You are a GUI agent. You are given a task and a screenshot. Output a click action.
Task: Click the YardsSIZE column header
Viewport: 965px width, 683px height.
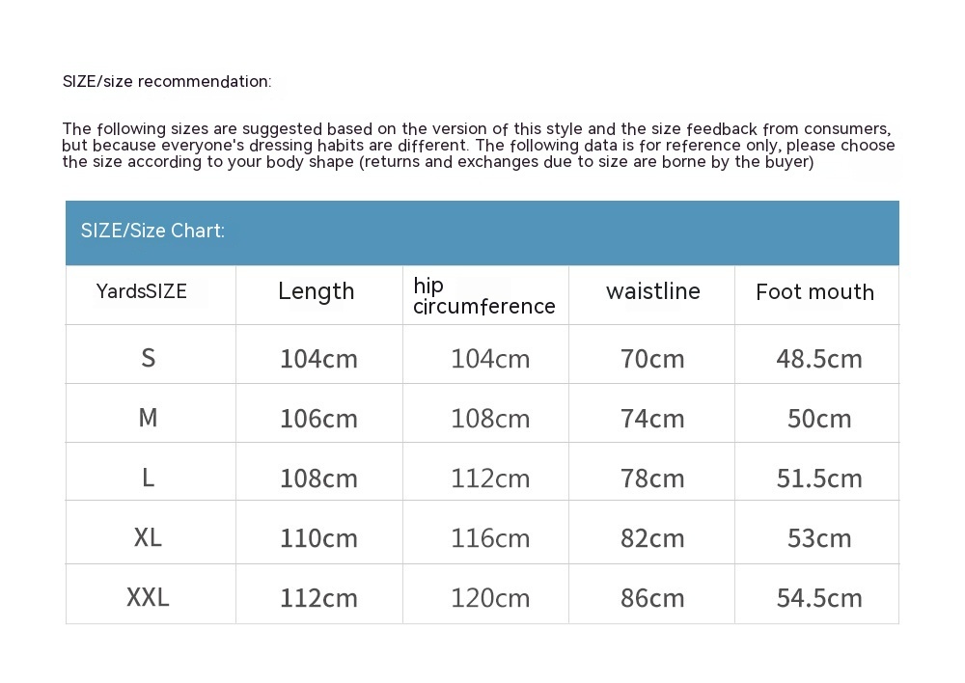tap(142, 291)
